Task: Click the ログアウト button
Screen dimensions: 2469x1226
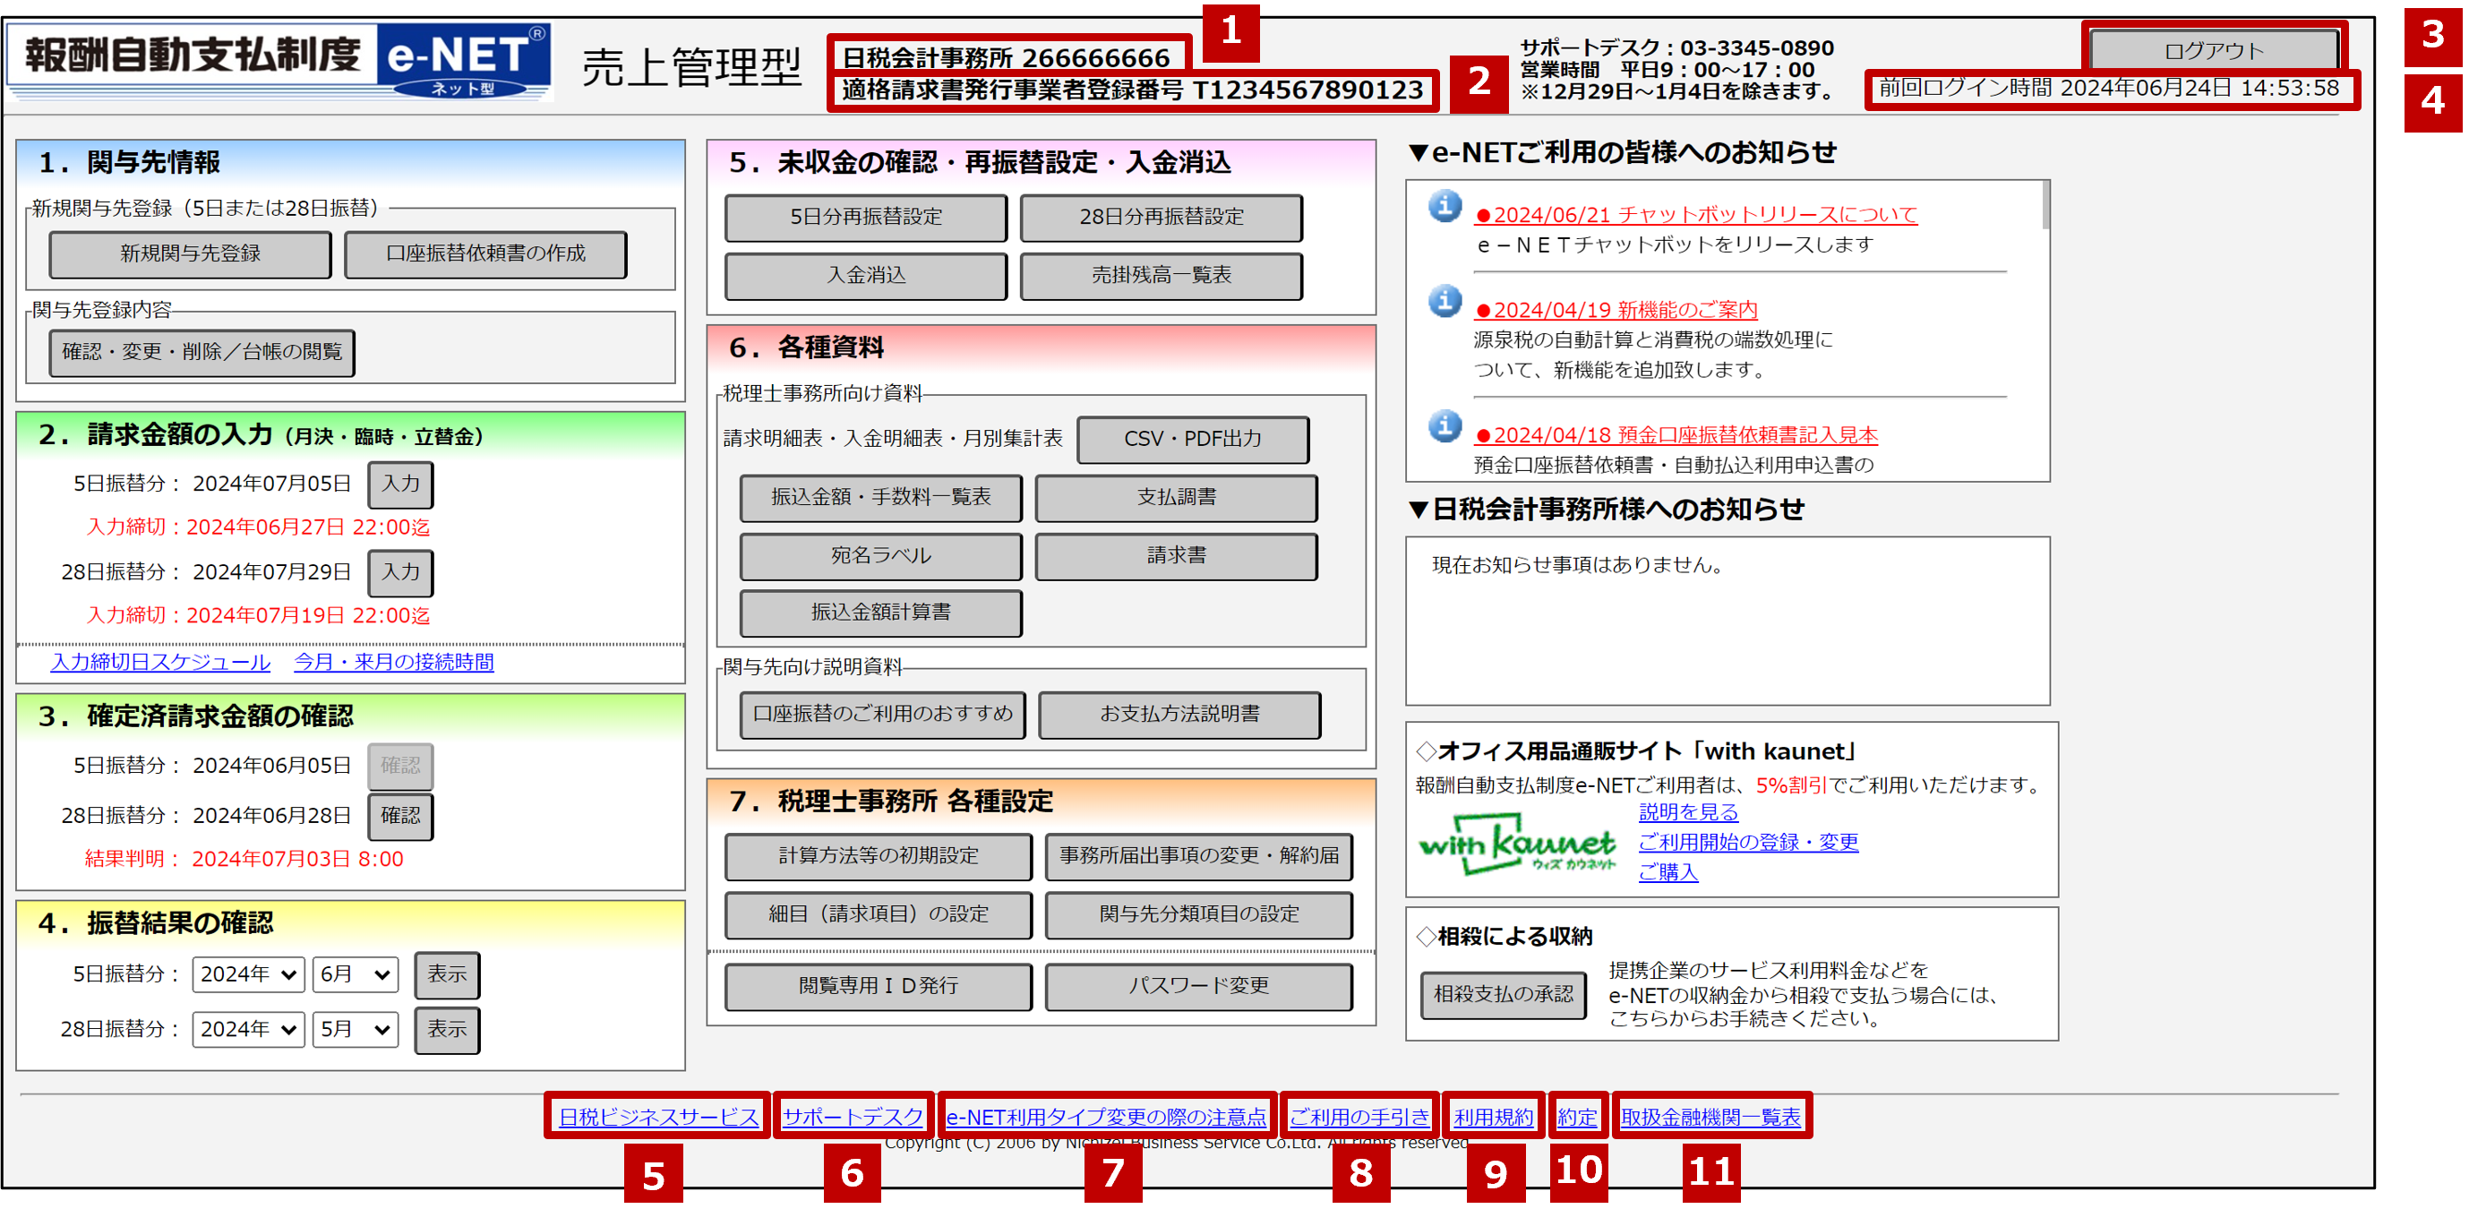Action: [2213, 50]
